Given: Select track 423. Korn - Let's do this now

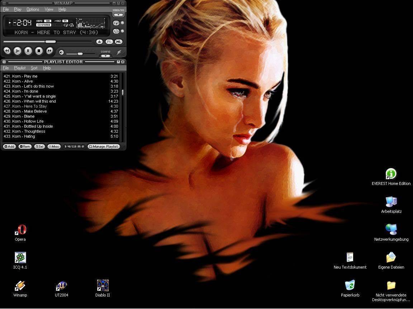Looking at the screenshot, I should tap(61, 86).
